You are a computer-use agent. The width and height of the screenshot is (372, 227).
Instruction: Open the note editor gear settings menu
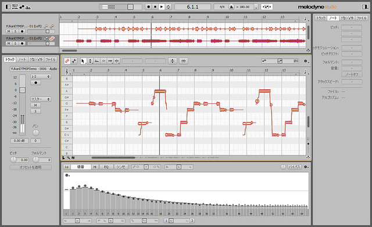(x=306, y=61)
